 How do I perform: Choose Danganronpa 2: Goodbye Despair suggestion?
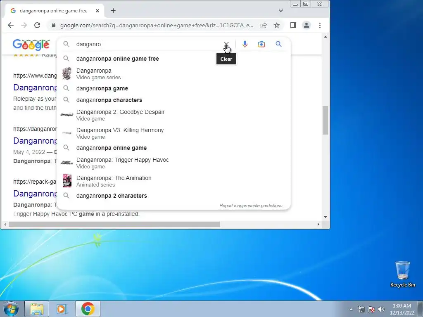pyautogui.click(x=174, y=115)
